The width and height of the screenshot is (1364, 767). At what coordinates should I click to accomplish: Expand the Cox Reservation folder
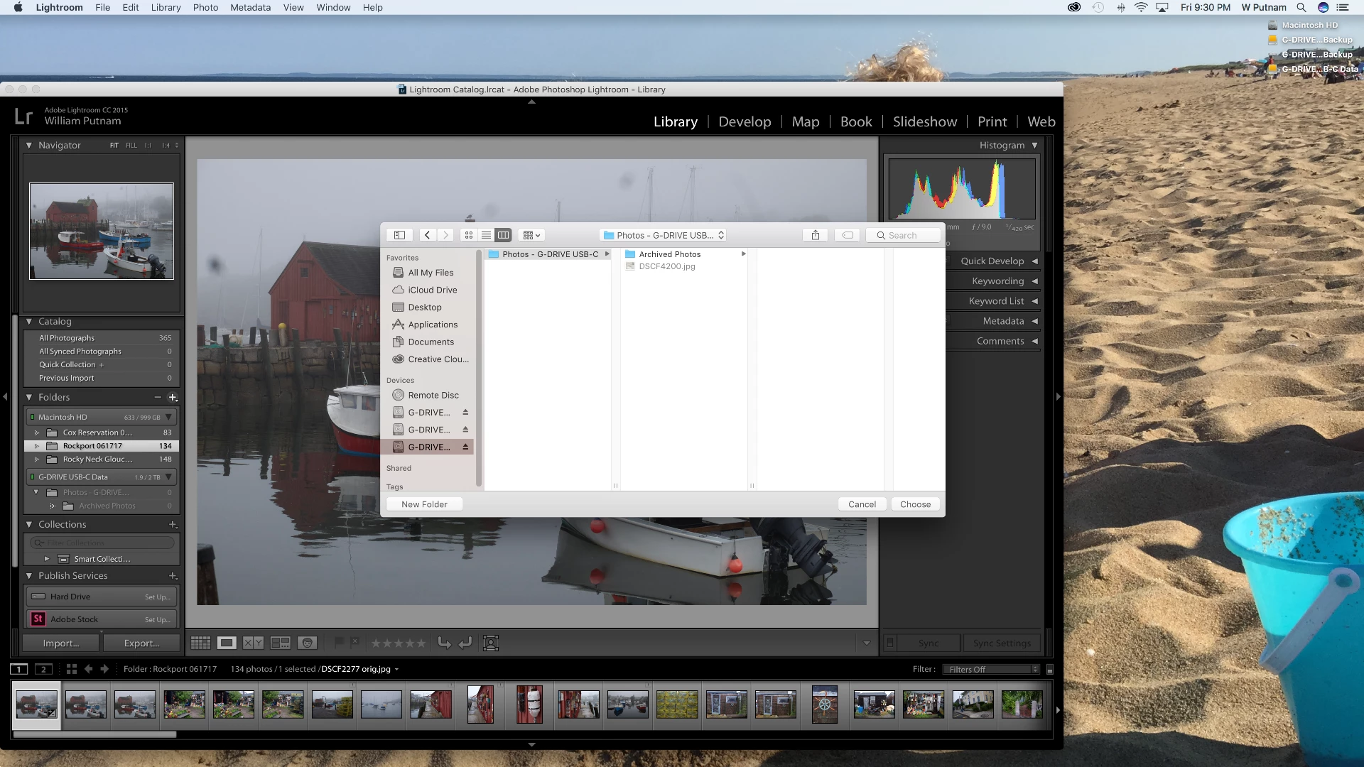tap(37, 433)
